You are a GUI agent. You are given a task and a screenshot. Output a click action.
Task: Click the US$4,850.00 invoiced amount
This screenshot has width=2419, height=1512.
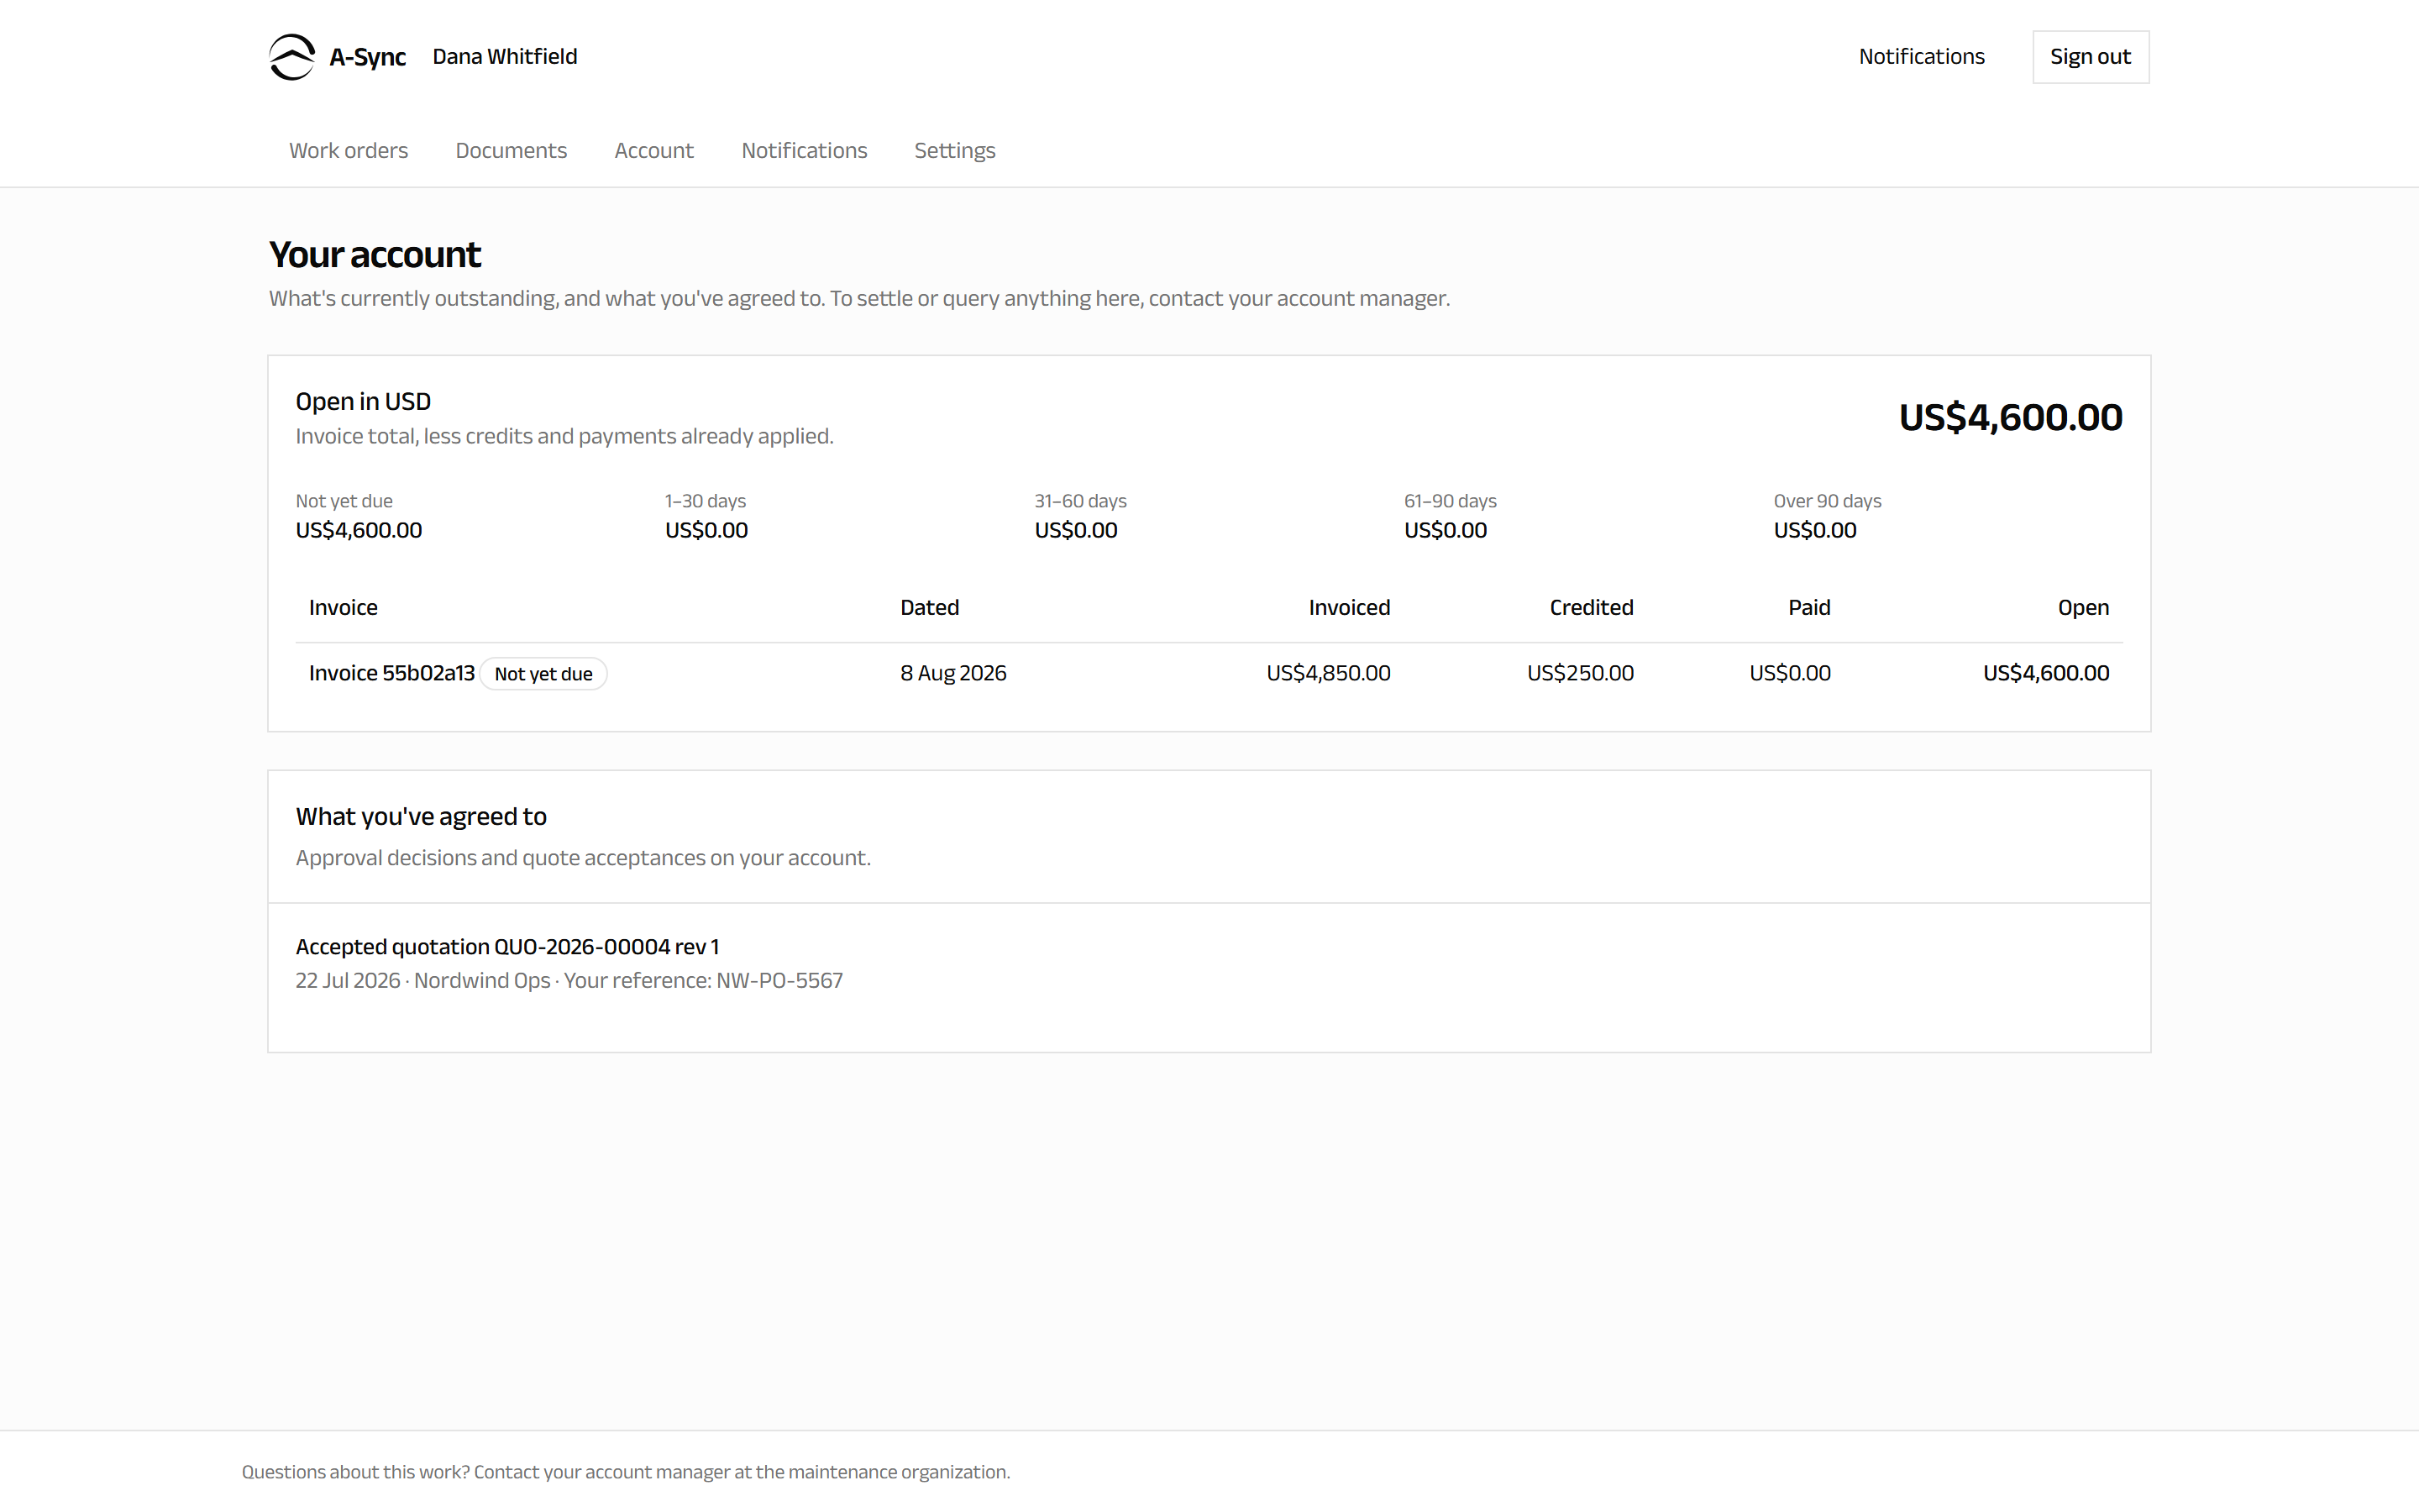[x=1329, y=673]
